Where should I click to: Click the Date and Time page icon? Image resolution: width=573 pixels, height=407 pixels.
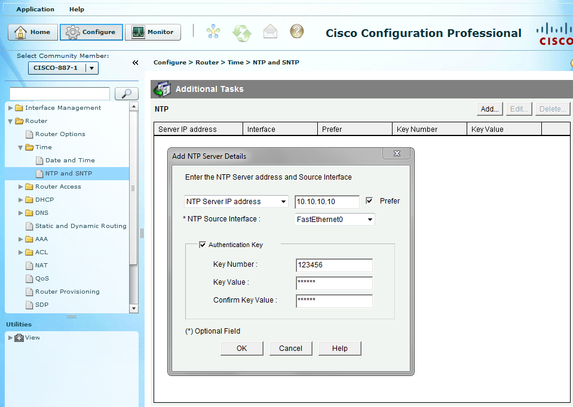click(39, 161)
